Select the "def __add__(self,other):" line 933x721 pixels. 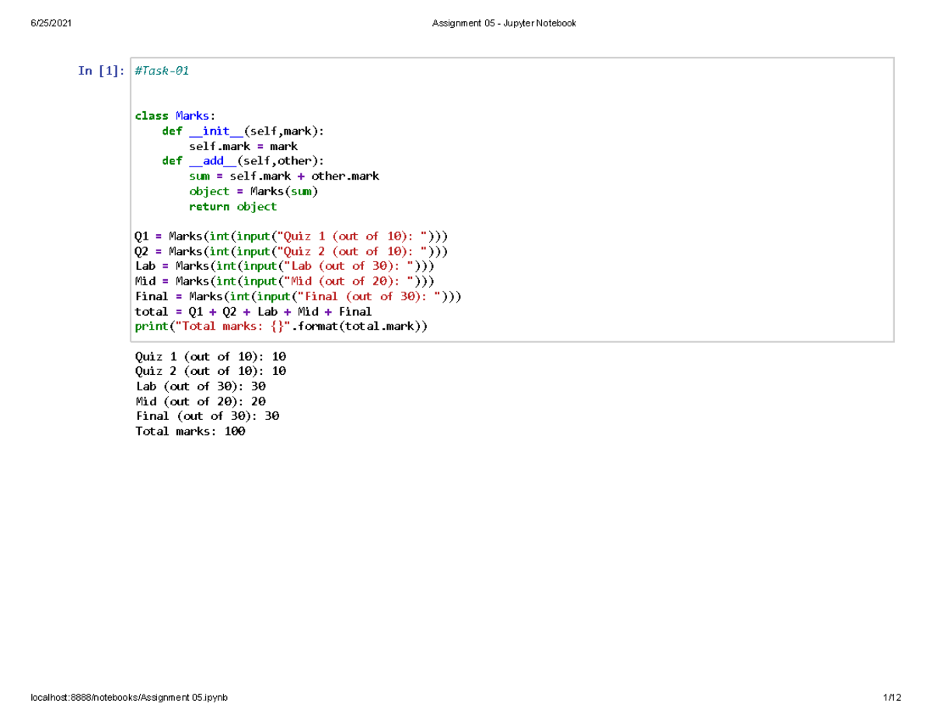tap(244, 161)
